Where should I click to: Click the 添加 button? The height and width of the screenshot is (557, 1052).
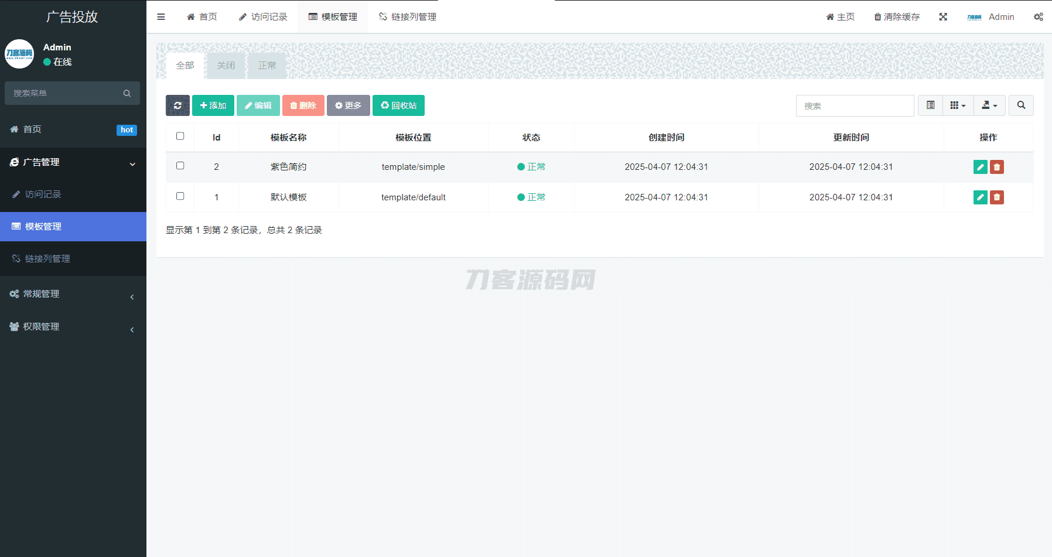click(x=213, y=105)
